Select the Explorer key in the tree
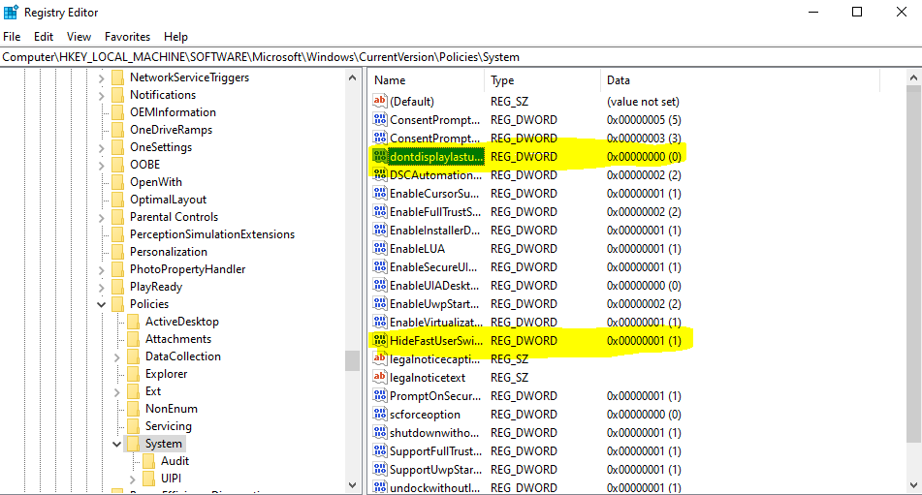This screenshot has height=495, width=922. tap(167, 374)
